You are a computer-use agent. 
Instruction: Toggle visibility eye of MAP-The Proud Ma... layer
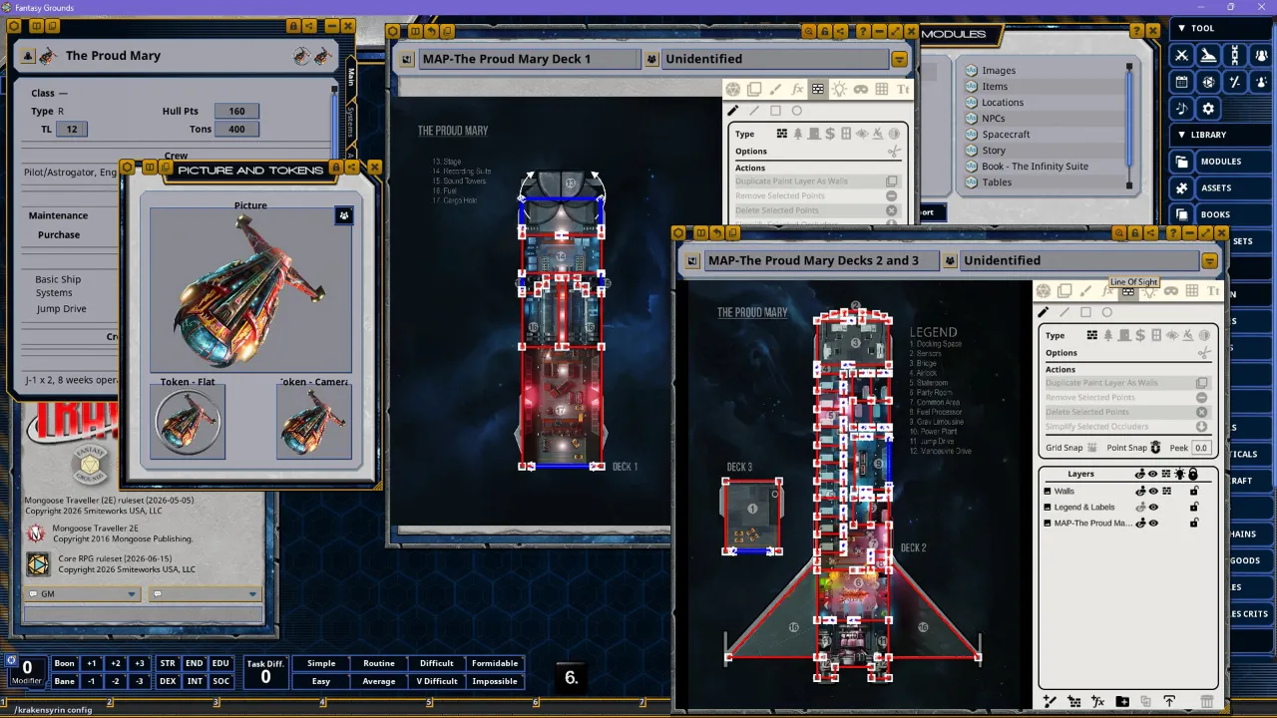1153,523
